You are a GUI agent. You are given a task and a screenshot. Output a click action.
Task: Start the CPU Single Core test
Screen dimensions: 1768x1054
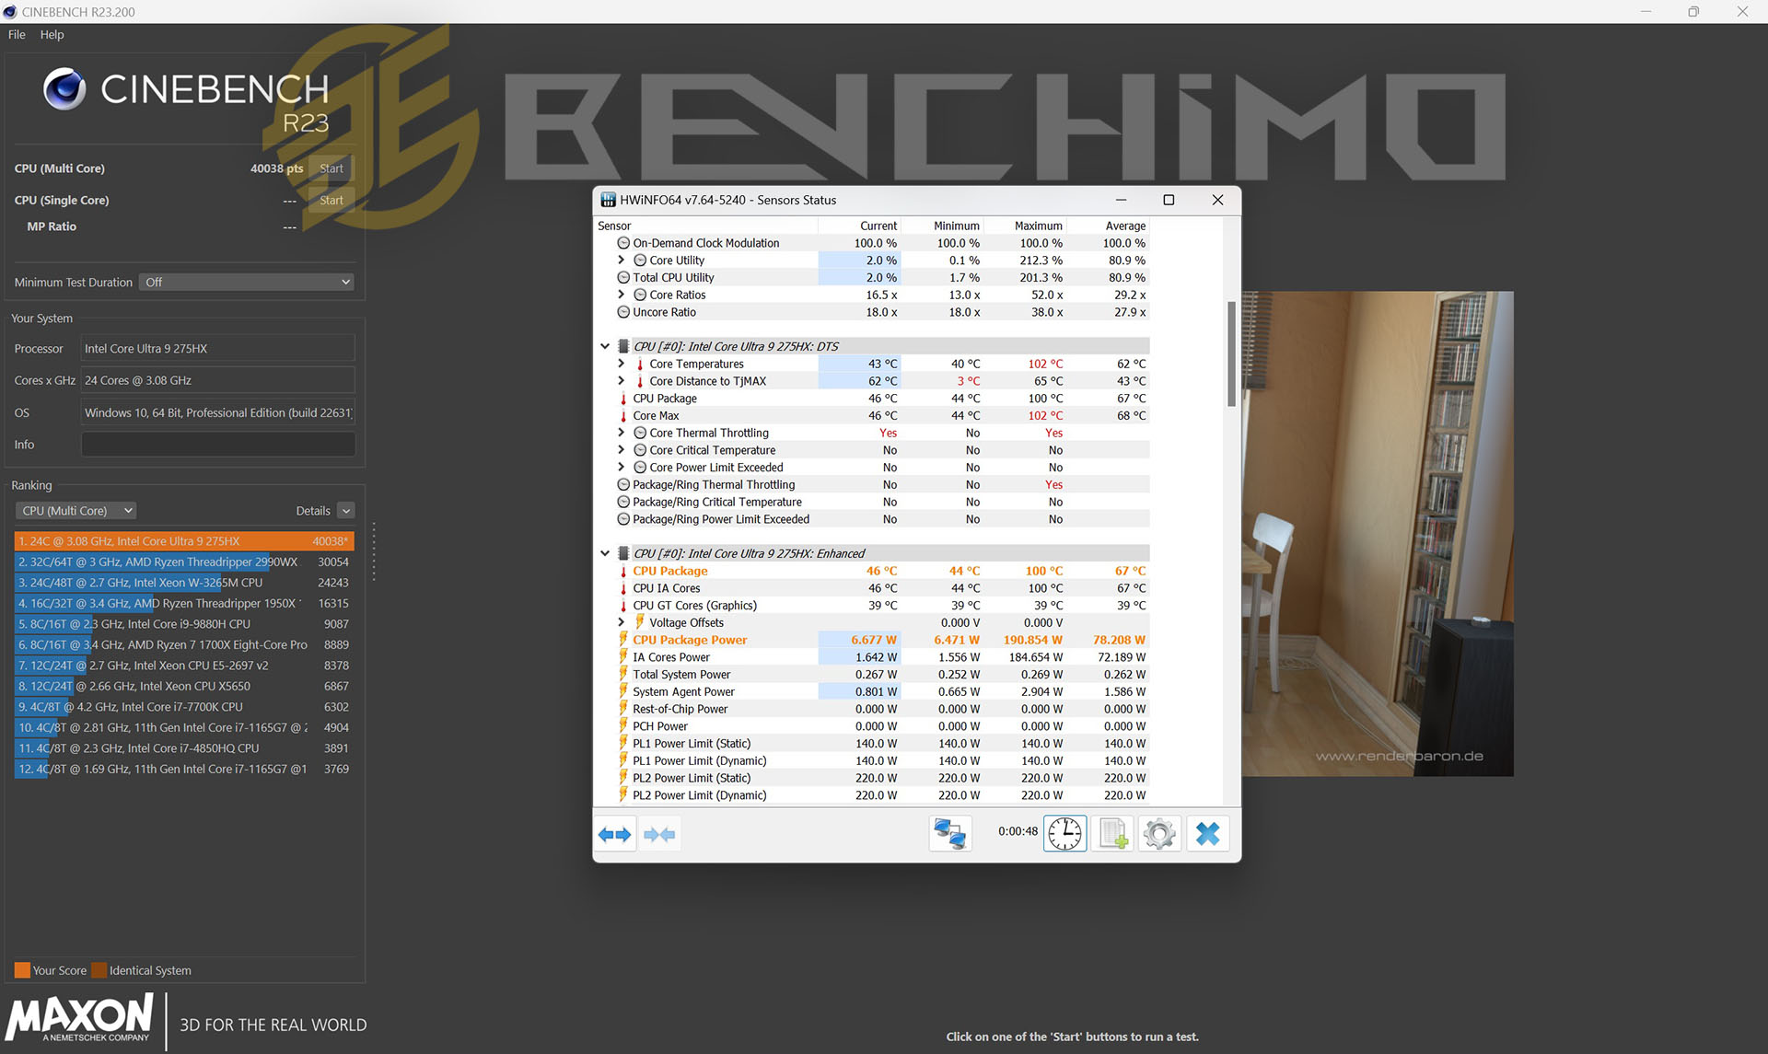(331, 201)
